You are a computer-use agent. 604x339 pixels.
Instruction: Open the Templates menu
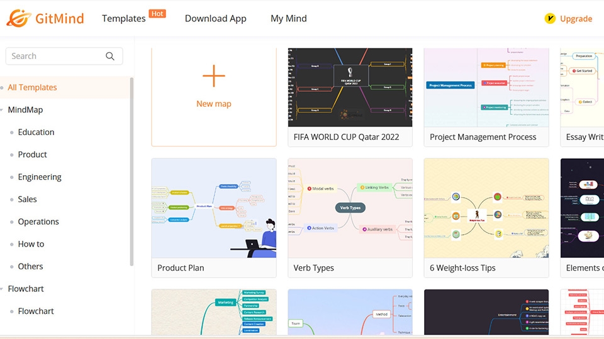[124, 18]
